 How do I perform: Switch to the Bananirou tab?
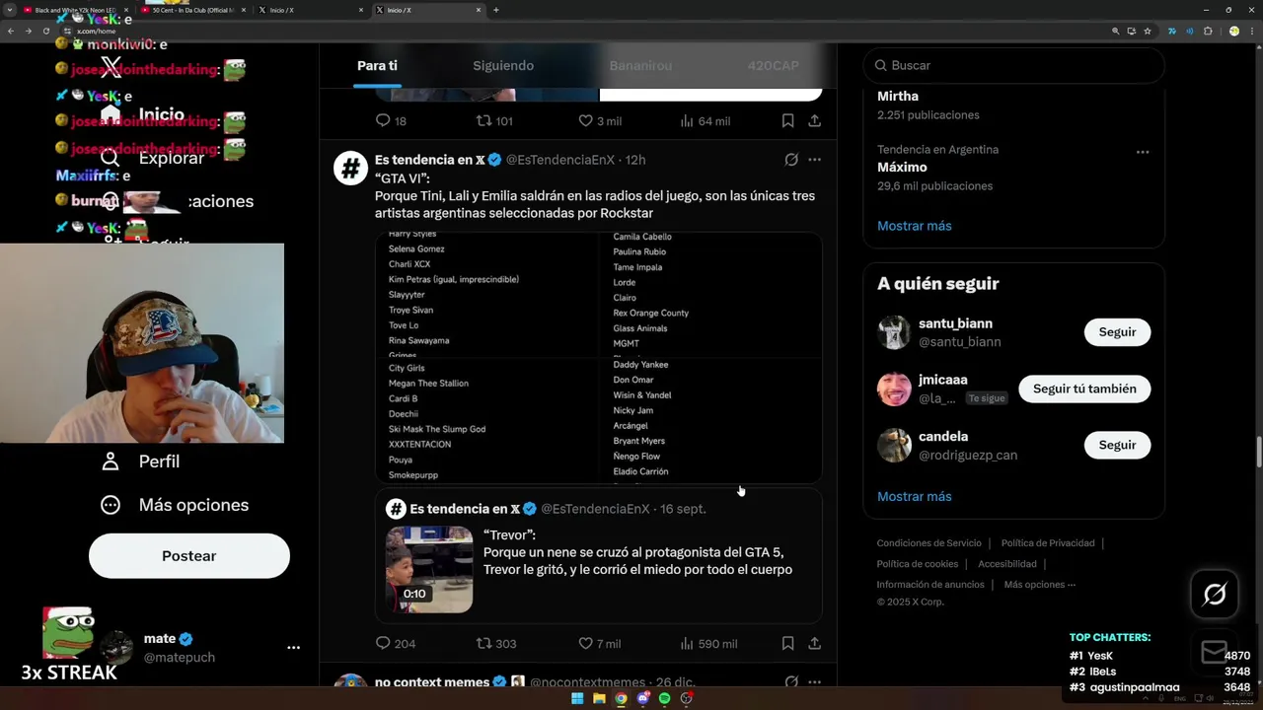[640, 65]
